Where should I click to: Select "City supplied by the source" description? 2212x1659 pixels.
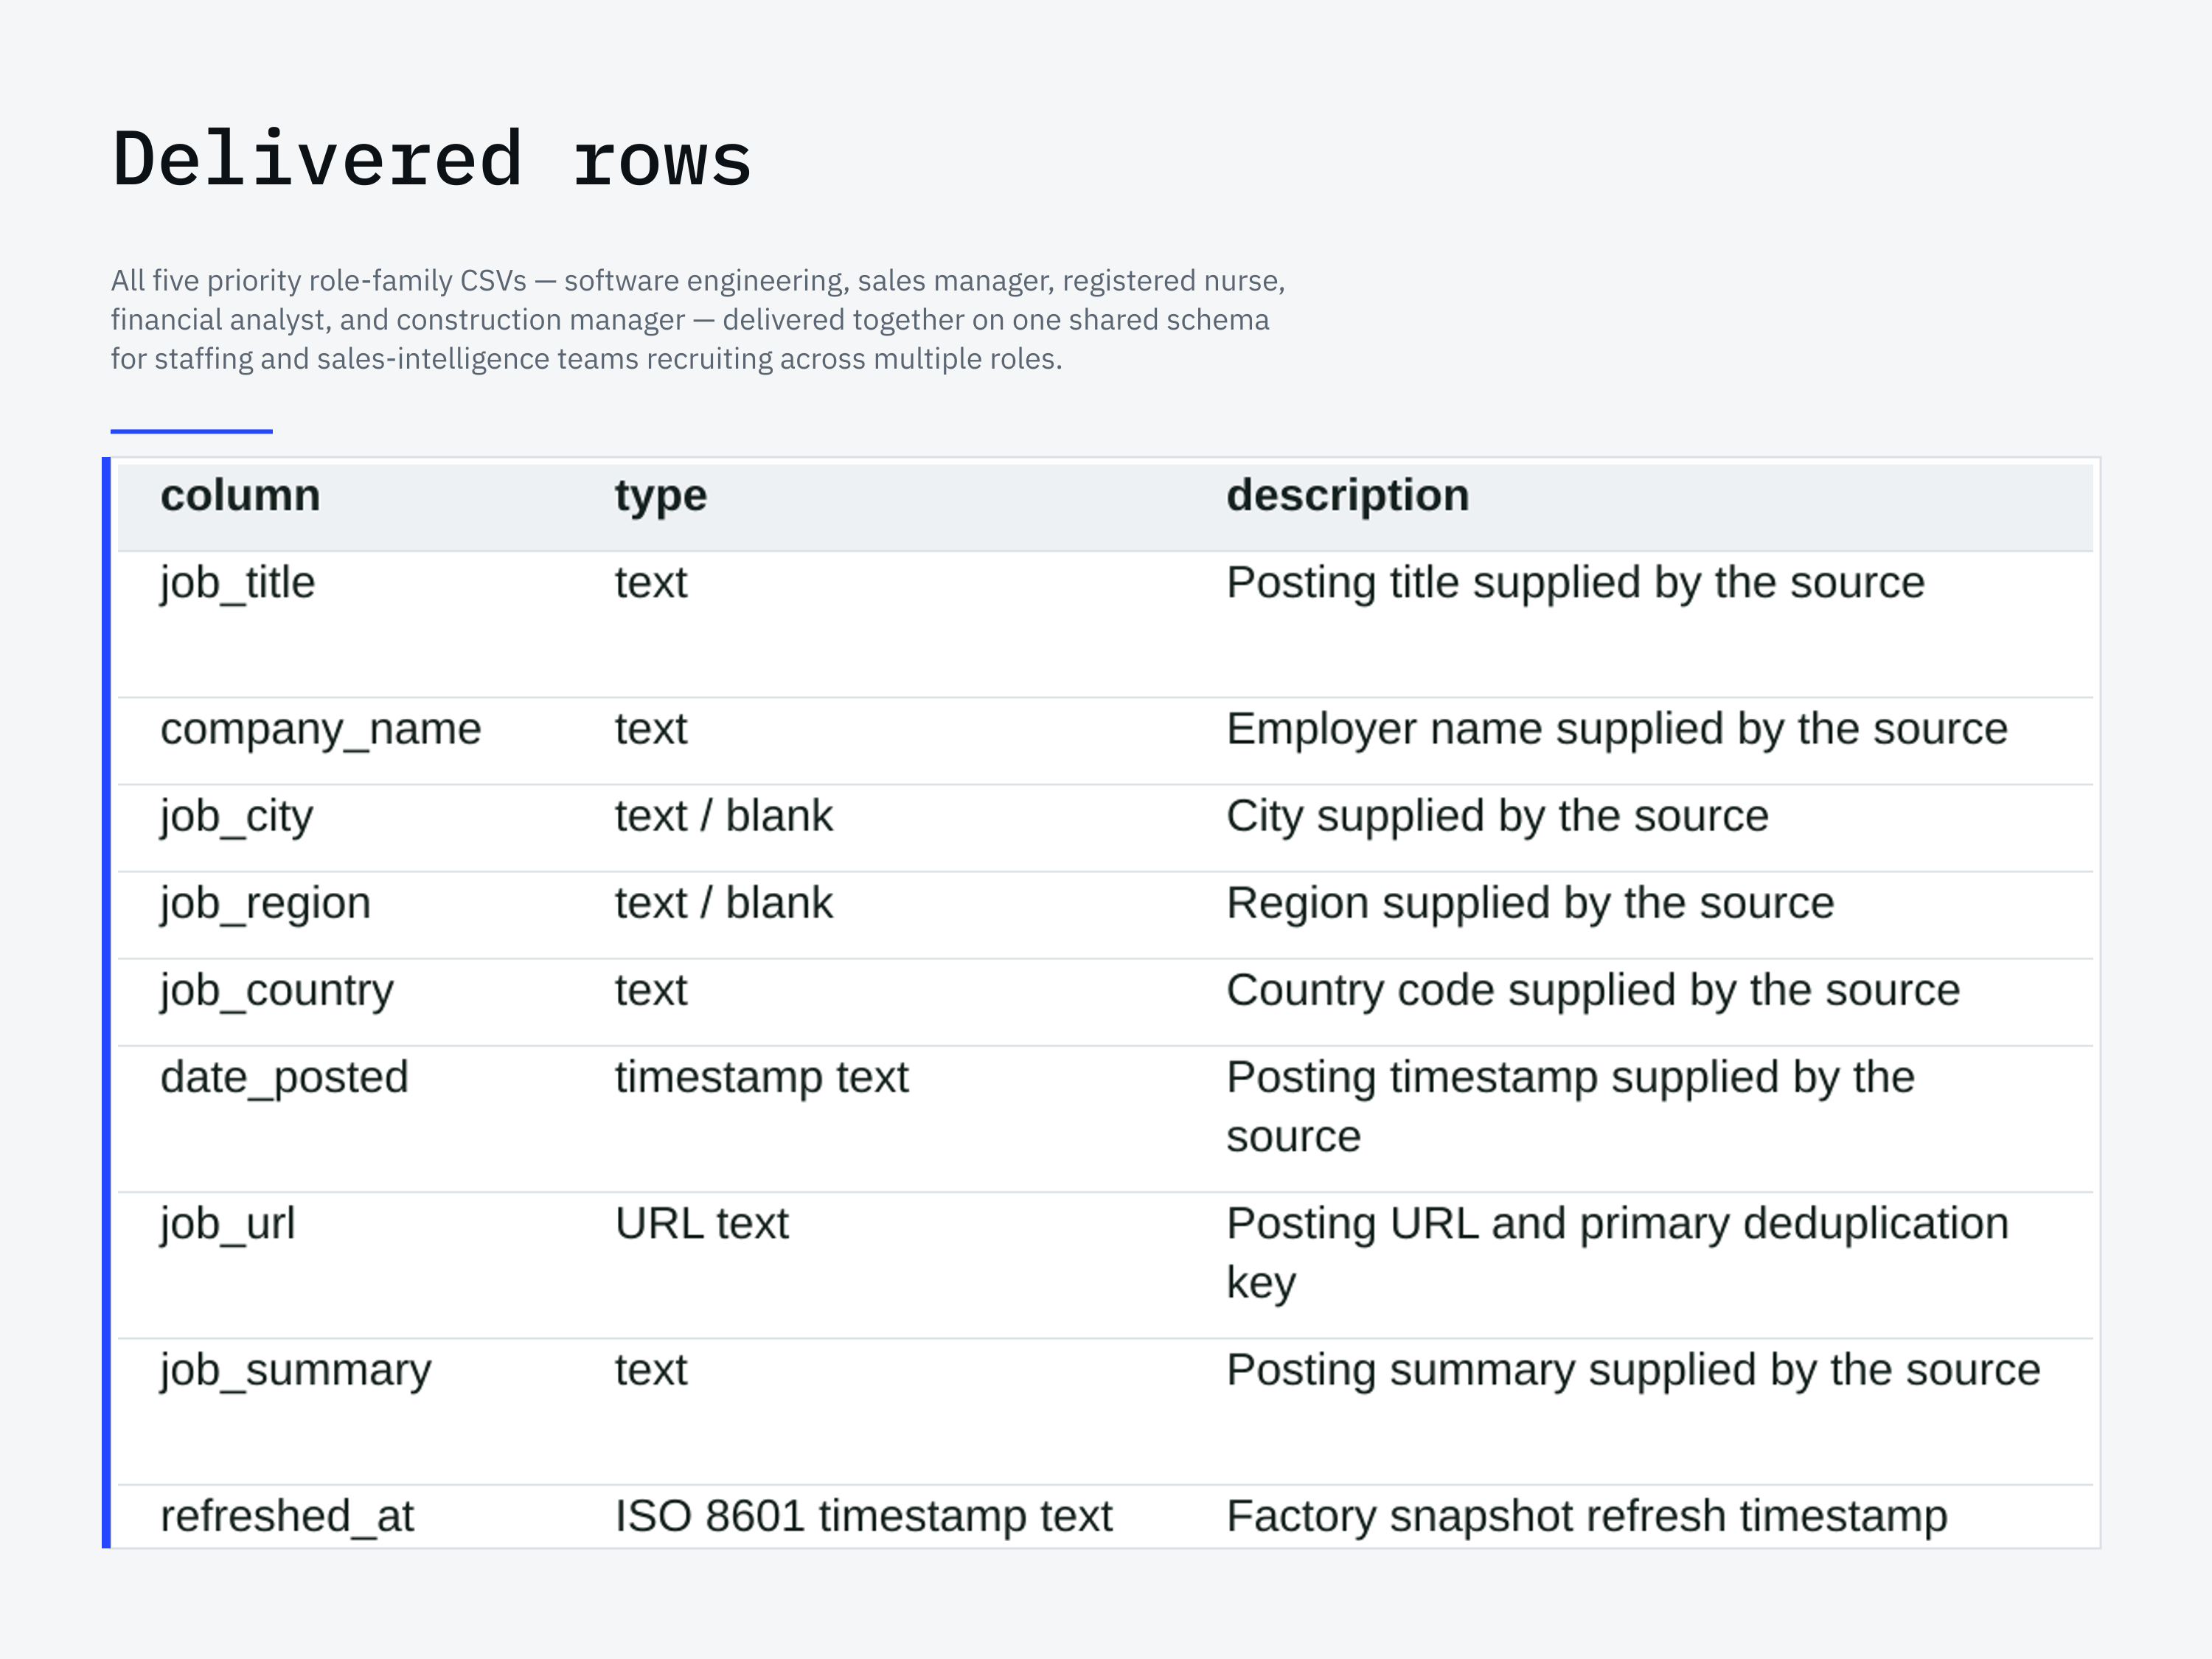click(1497, 817)
